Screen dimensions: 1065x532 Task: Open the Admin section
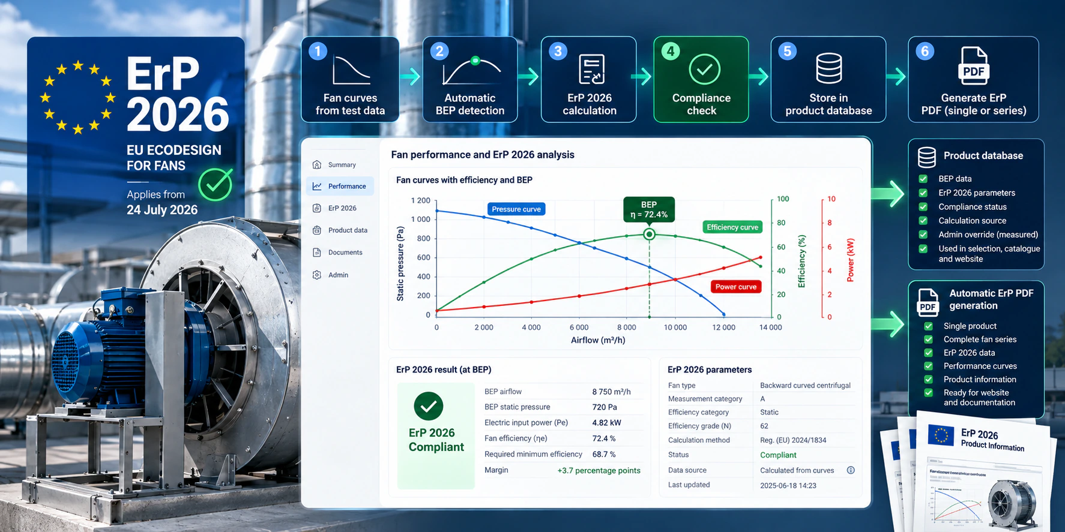[340, 275]
